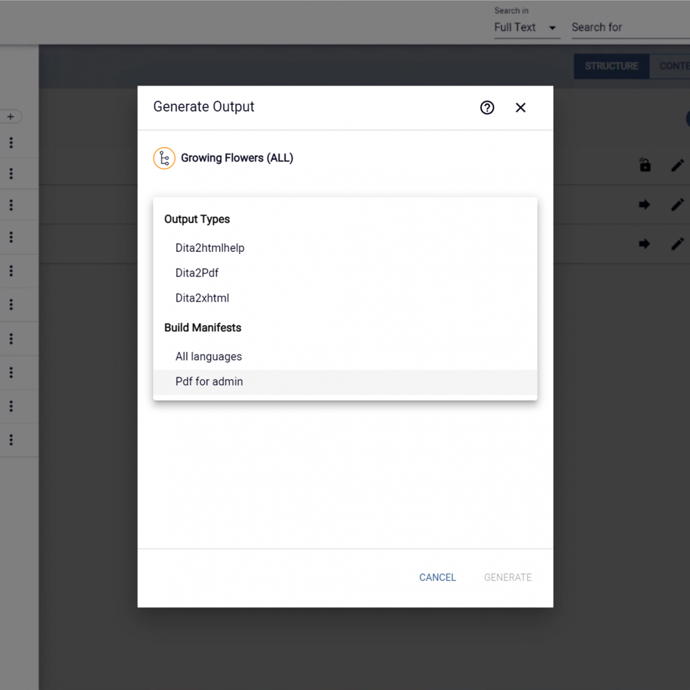
Task: Open the fourth three-dot menu in sidebar
Action: (x=11, y=237)
